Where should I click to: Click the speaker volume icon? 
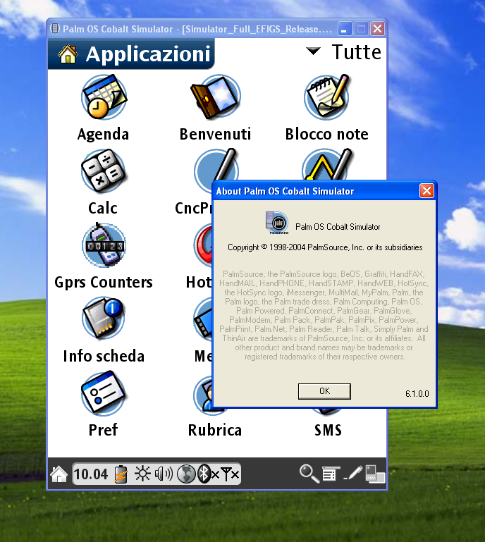164,474
